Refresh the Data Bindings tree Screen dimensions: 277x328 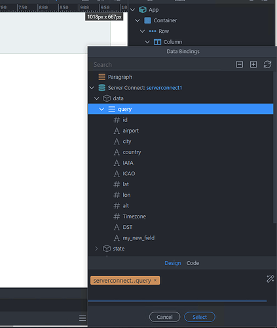pos(267,64)
